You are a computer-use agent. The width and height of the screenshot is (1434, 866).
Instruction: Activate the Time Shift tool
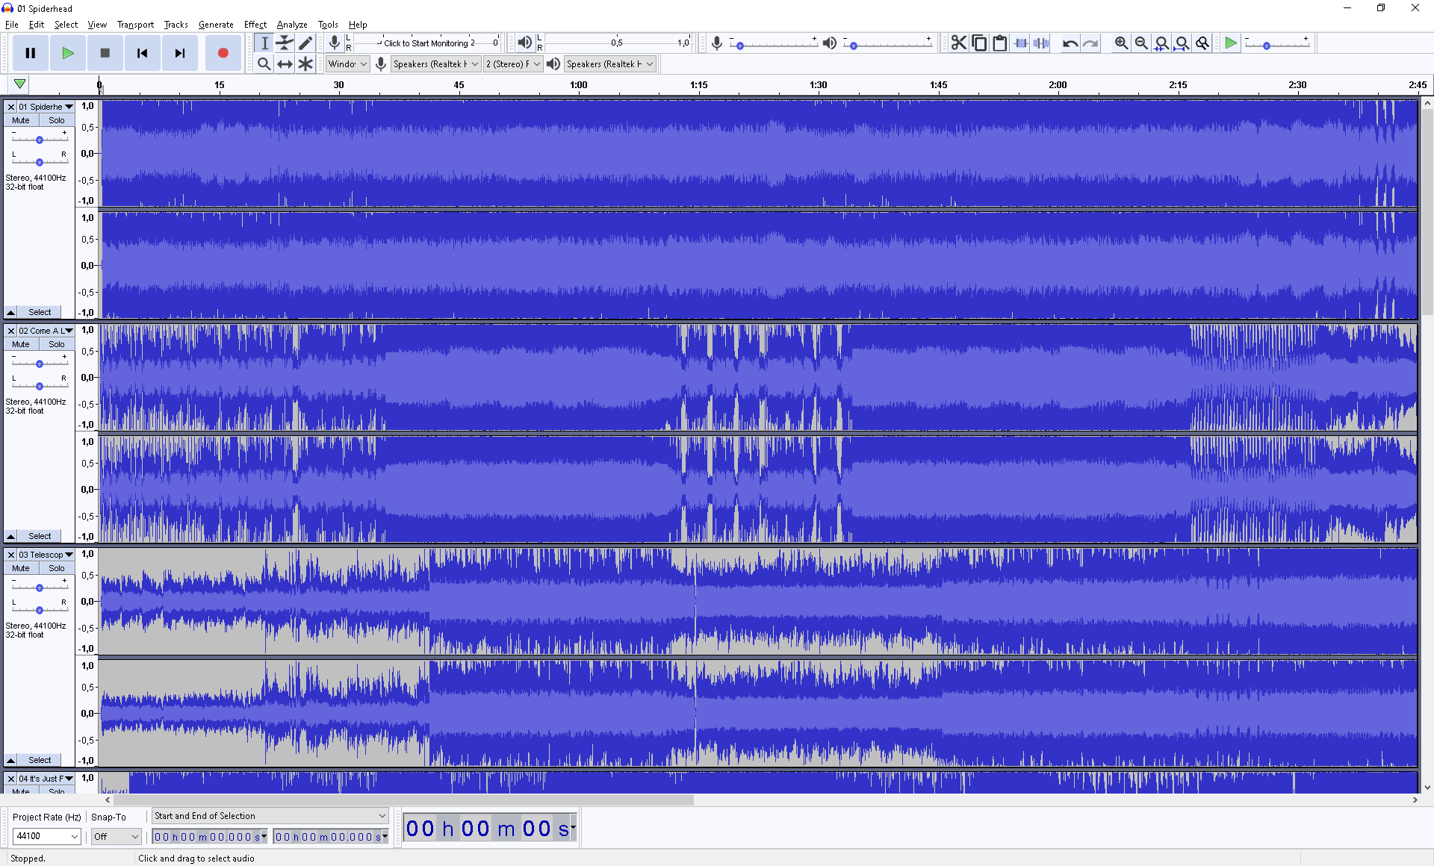[x=285, y=64]
